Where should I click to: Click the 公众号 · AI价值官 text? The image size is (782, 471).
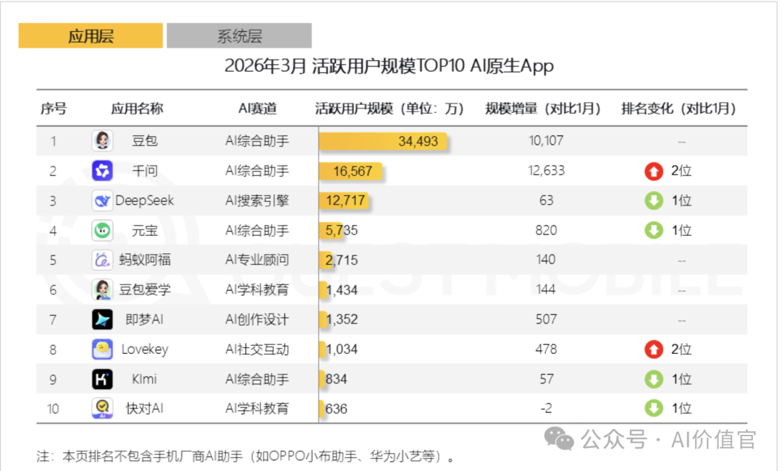pos(668,439)
